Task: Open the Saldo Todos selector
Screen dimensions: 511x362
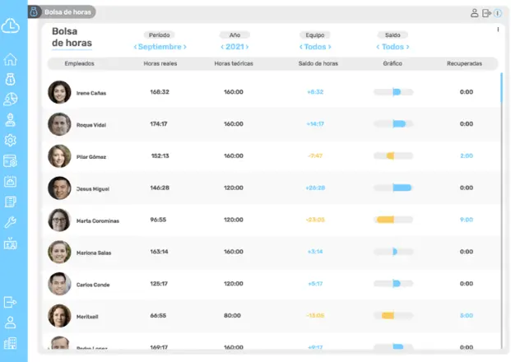Action: point(394,47)
